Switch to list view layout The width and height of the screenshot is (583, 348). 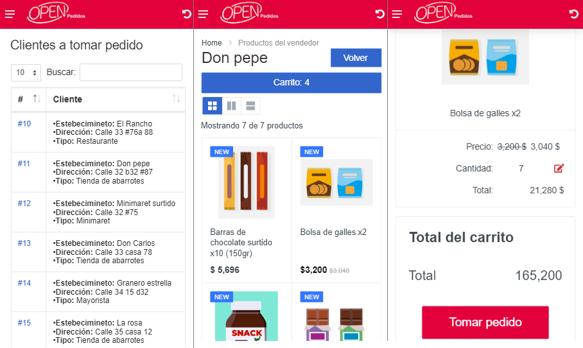tap(250, 106)
